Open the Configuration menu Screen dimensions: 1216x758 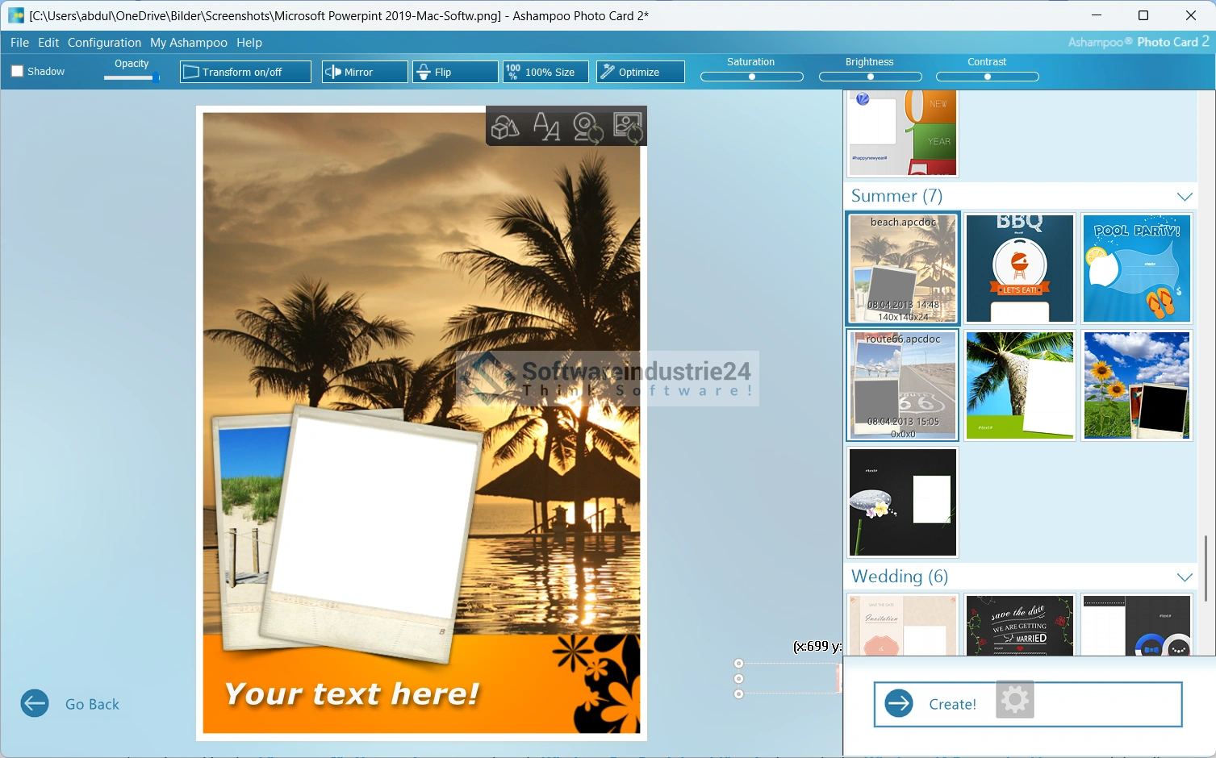point(104,43)
